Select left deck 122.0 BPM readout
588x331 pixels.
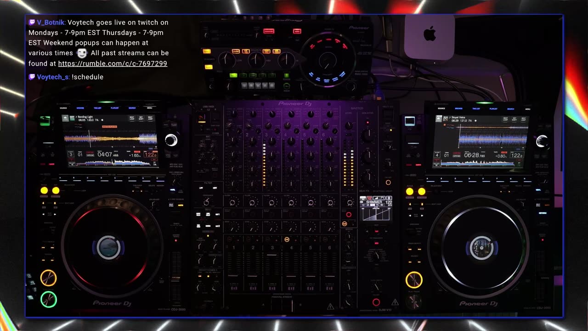point(151,154)
